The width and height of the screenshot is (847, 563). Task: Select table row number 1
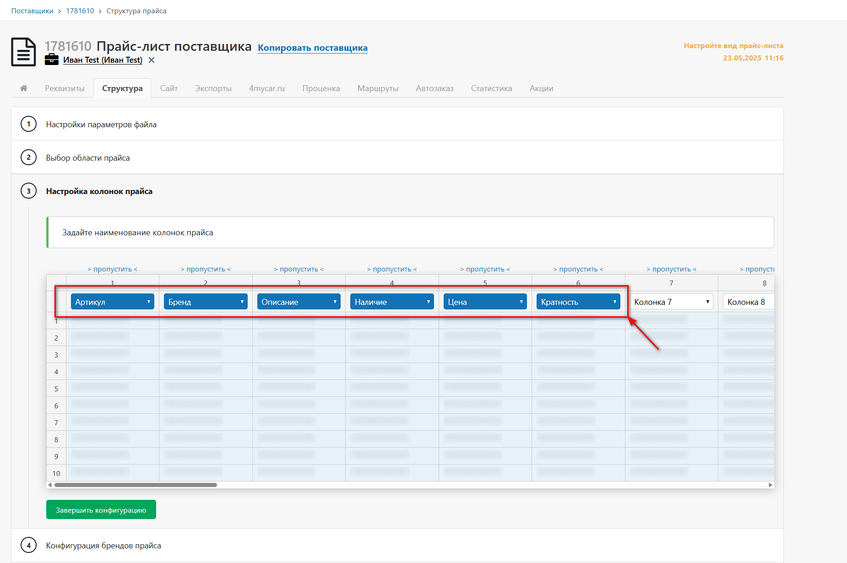click(56, 321)
